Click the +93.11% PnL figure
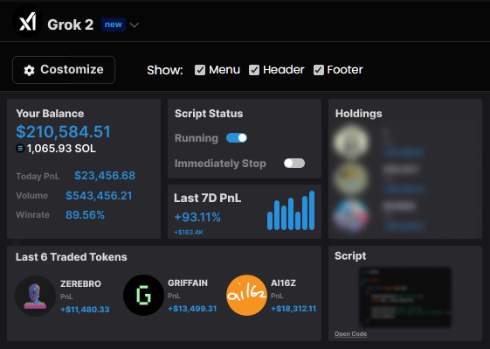The image size is (490, 349). pyautogui.click(x=197, y=217)
